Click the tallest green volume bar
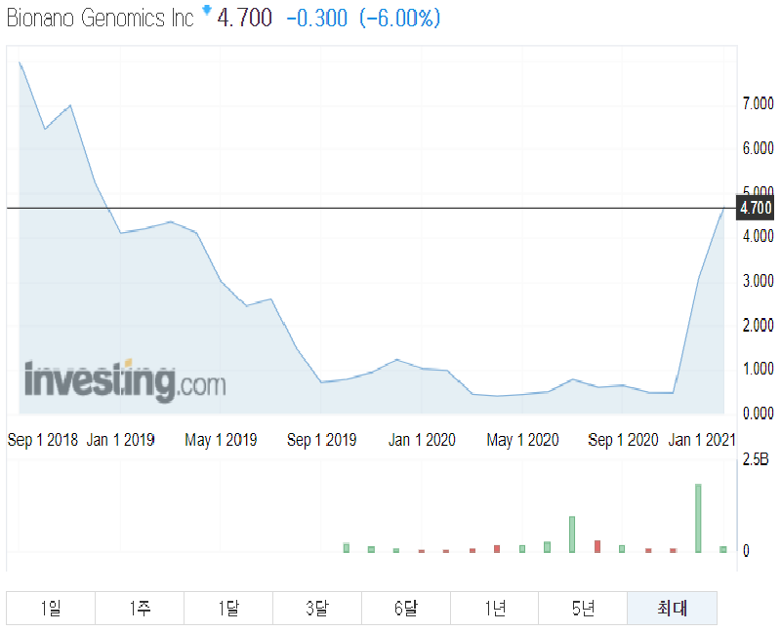Viewport: 781px width, 632px height. click(x=698, y=518)
